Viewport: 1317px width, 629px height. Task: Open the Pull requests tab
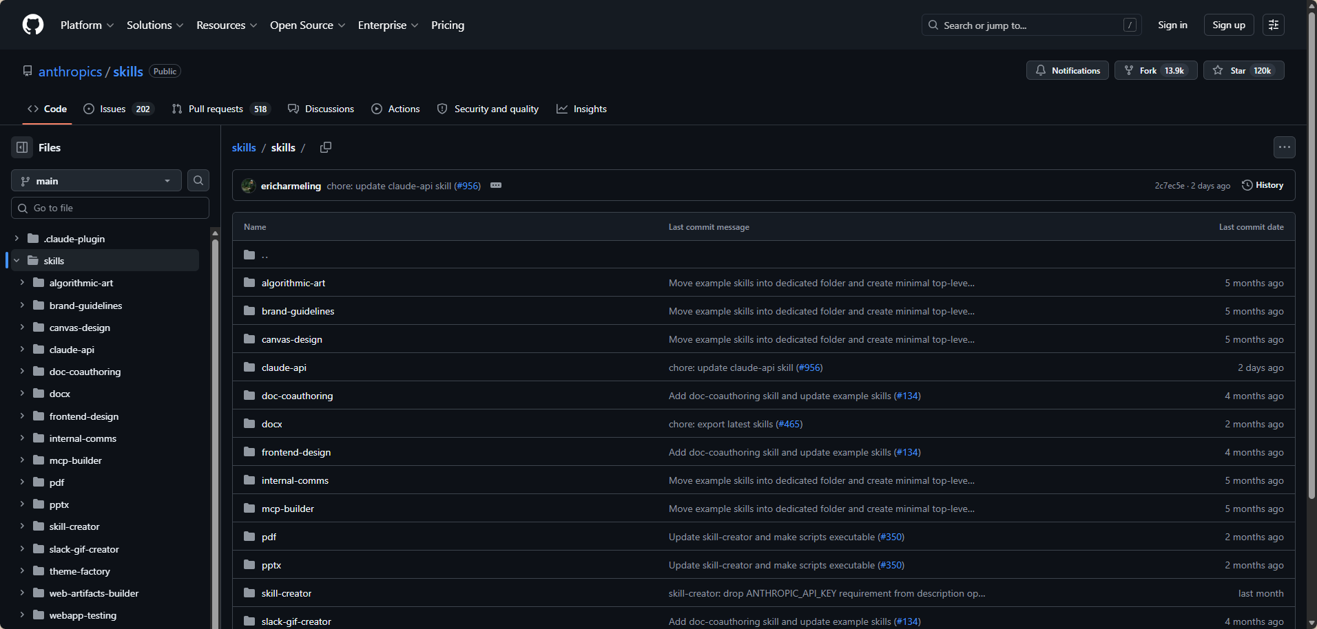click(x=221, y=109)
